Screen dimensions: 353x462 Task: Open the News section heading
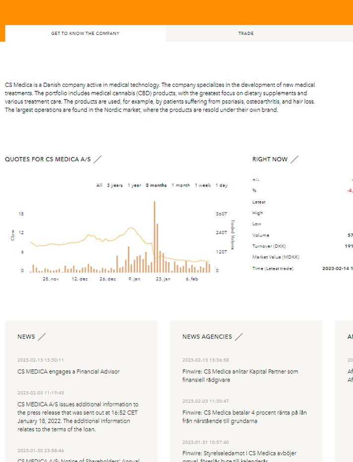coord(26,337)
